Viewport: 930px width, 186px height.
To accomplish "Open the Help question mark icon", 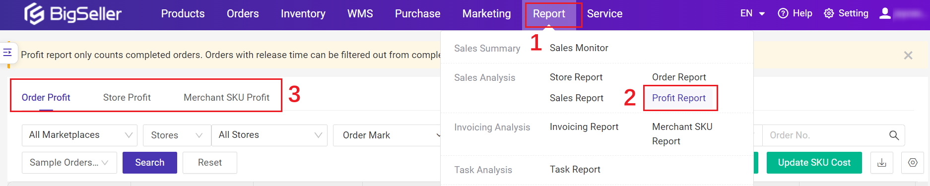I will [783, 13].
